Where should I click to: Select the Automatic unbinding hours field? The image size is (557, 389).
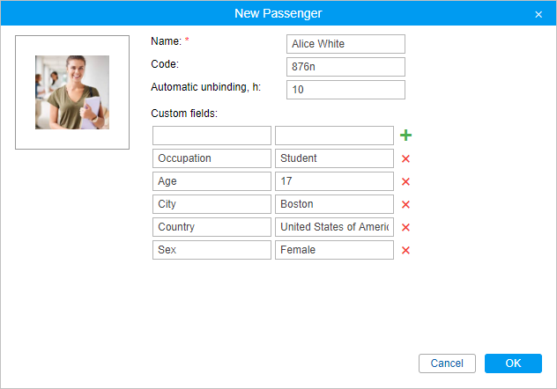pyautogui.click(x=345, y=90)
